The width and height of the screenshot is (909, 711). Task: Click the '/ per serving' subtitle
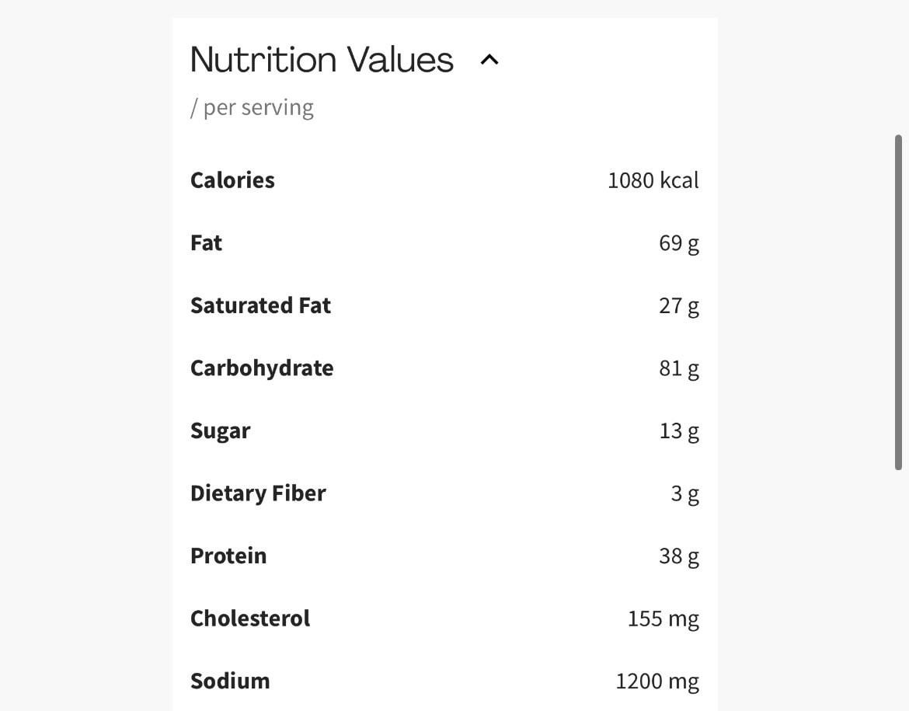click(252, 107)
